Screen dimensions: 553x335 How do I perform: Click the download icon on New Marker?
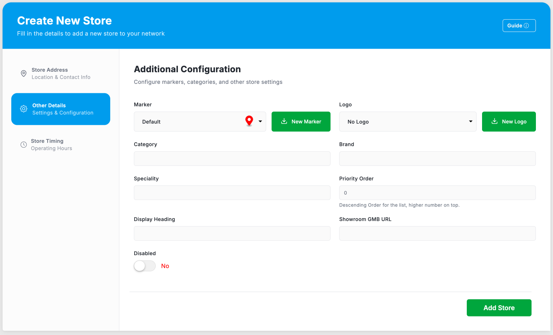pos(284,121)
